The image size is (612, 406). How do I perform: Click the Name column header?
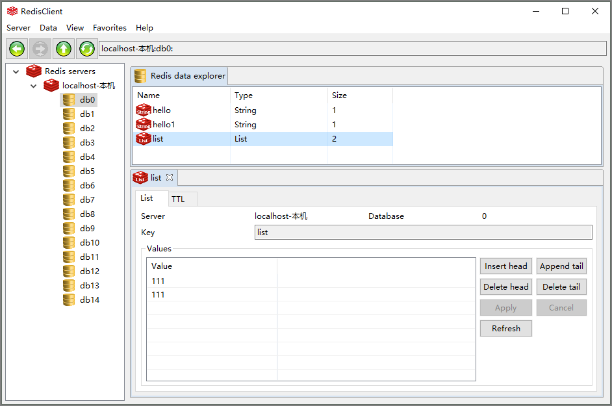pos(181,95)
